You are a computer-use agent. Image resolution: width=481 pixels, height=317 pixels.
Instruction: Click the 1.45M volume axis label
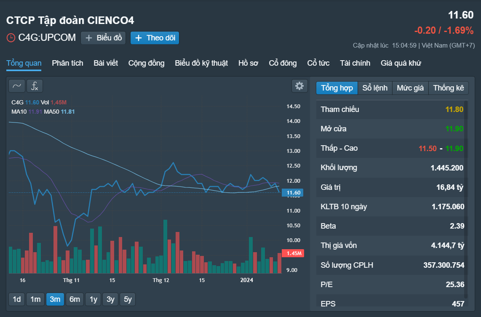point(293,253)
